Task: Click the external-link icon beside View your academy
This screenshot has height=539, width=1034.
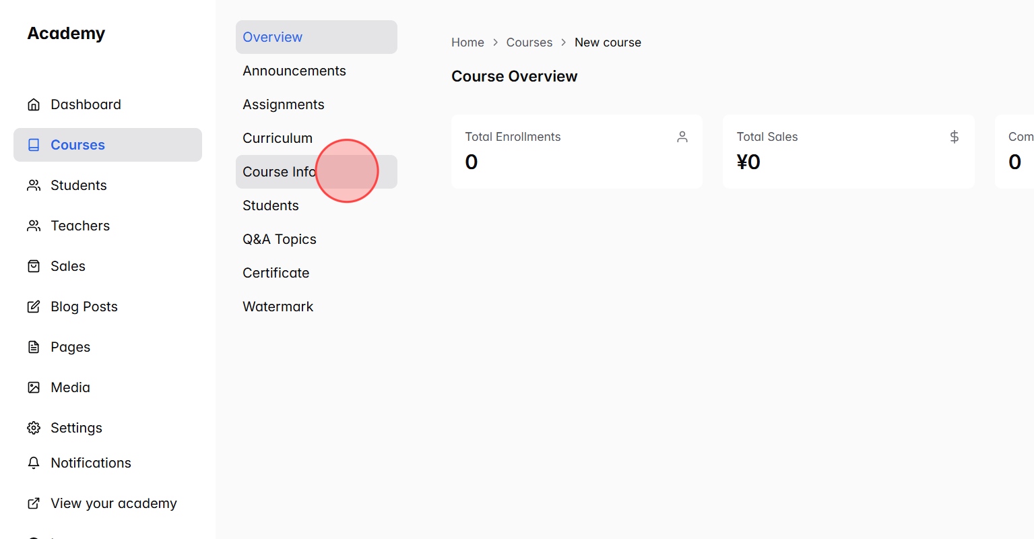Action: (34, 503)
